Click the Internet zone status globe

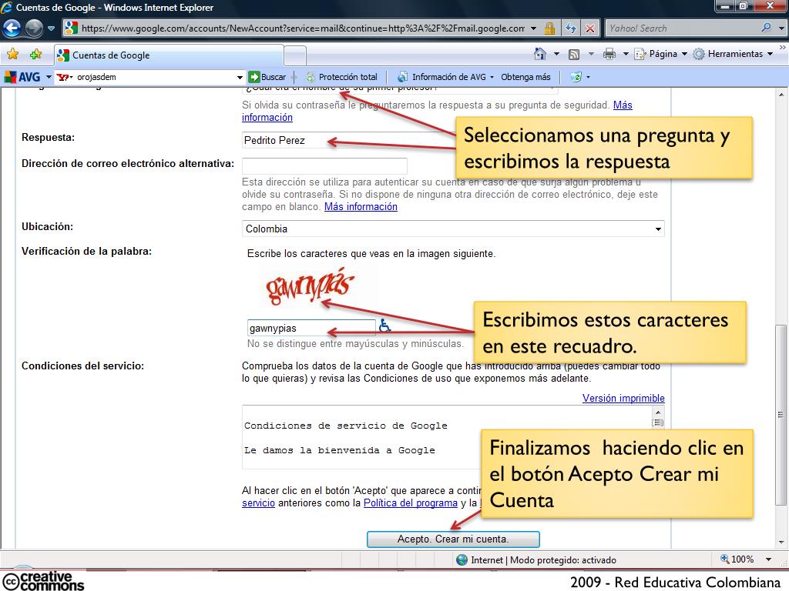point(462,560)
